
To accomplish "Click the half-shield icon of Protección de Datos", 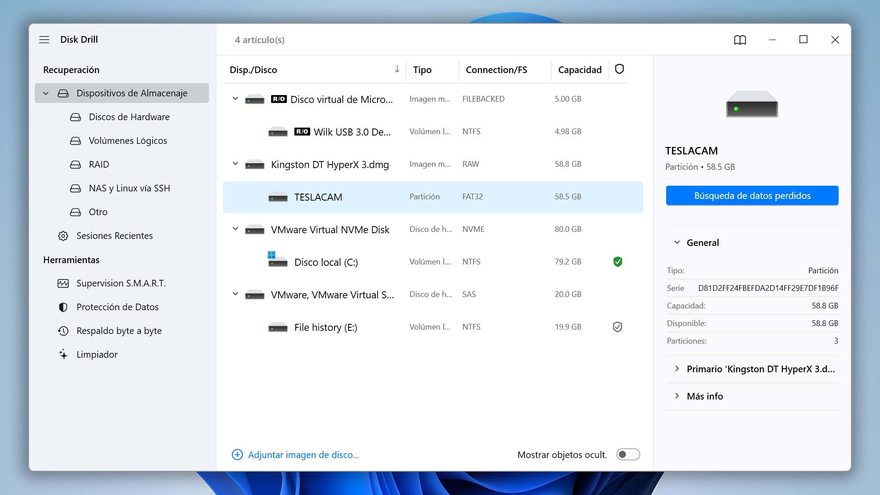I will tap(63, 307).
